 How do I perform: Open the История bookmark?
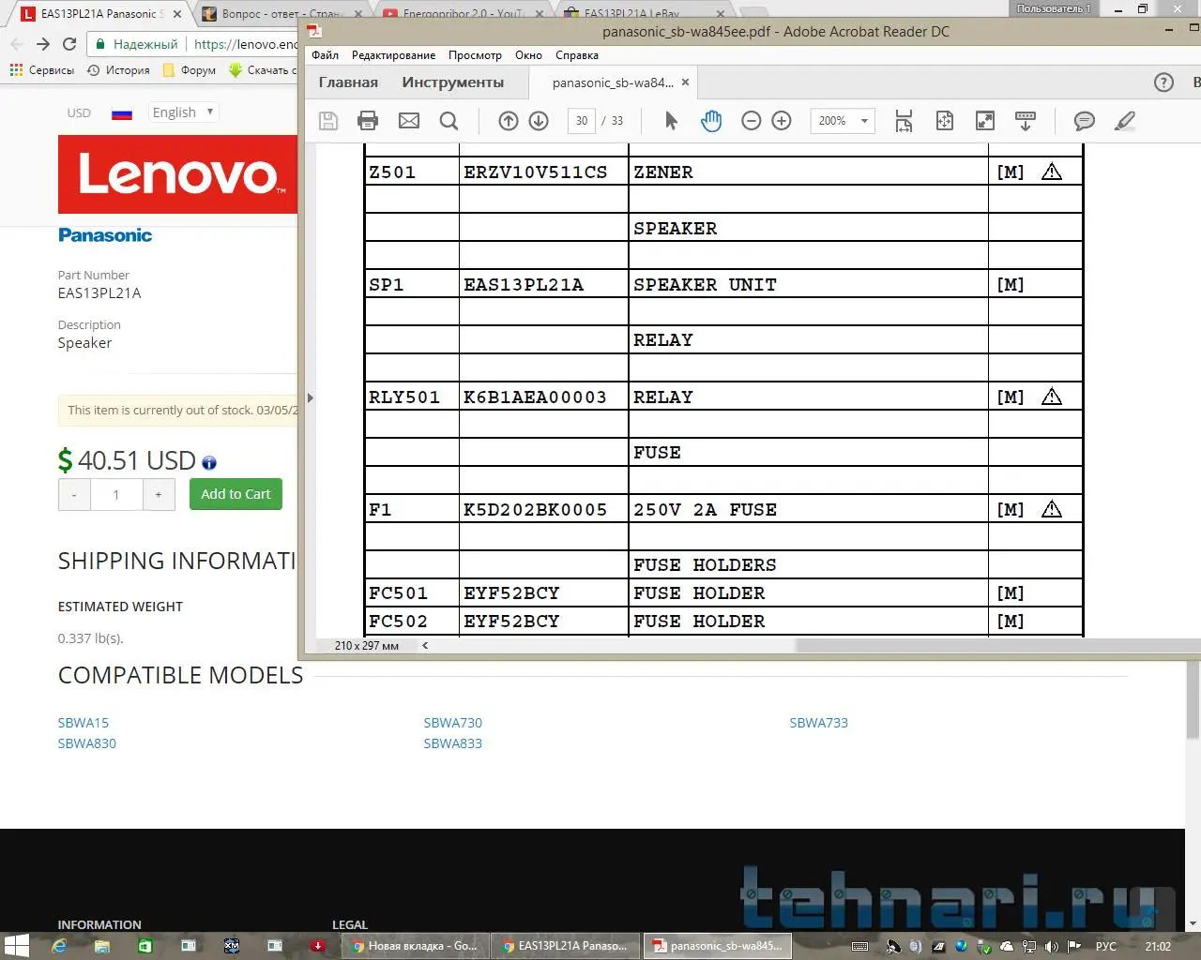coord(119,70)
